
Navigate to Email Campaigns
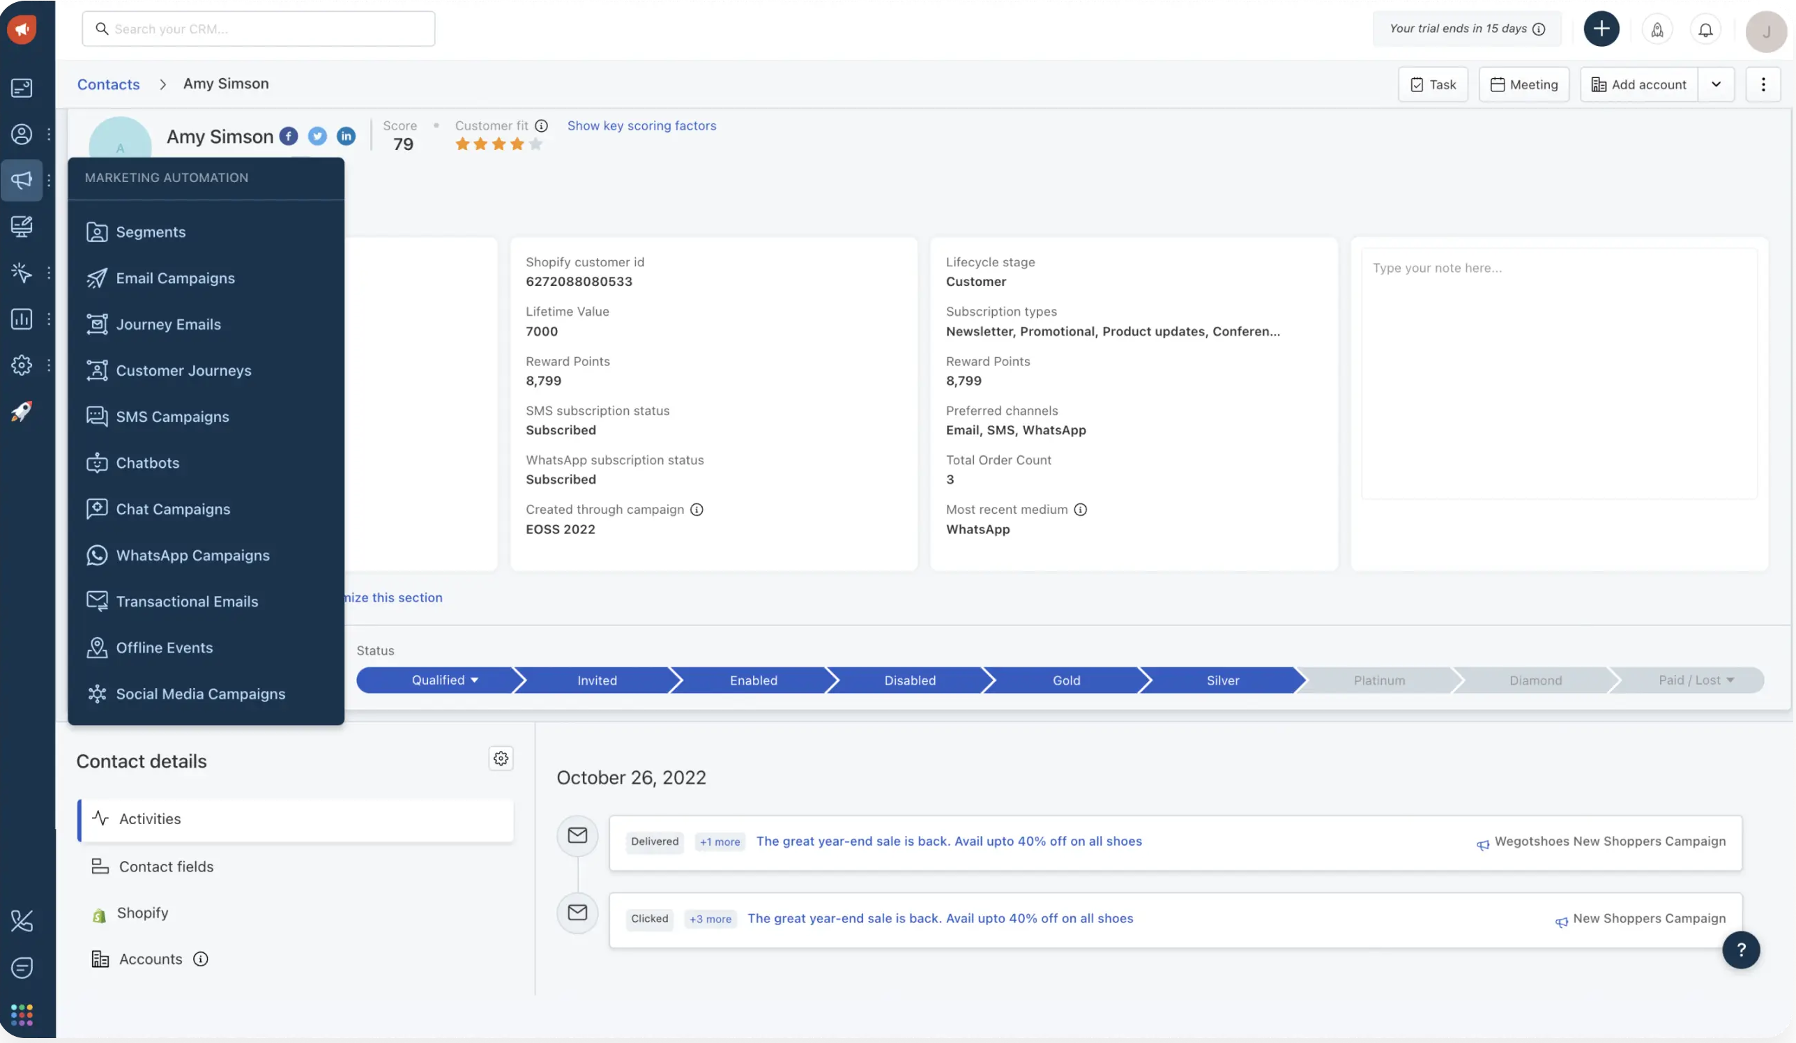(x=175, y=280)
